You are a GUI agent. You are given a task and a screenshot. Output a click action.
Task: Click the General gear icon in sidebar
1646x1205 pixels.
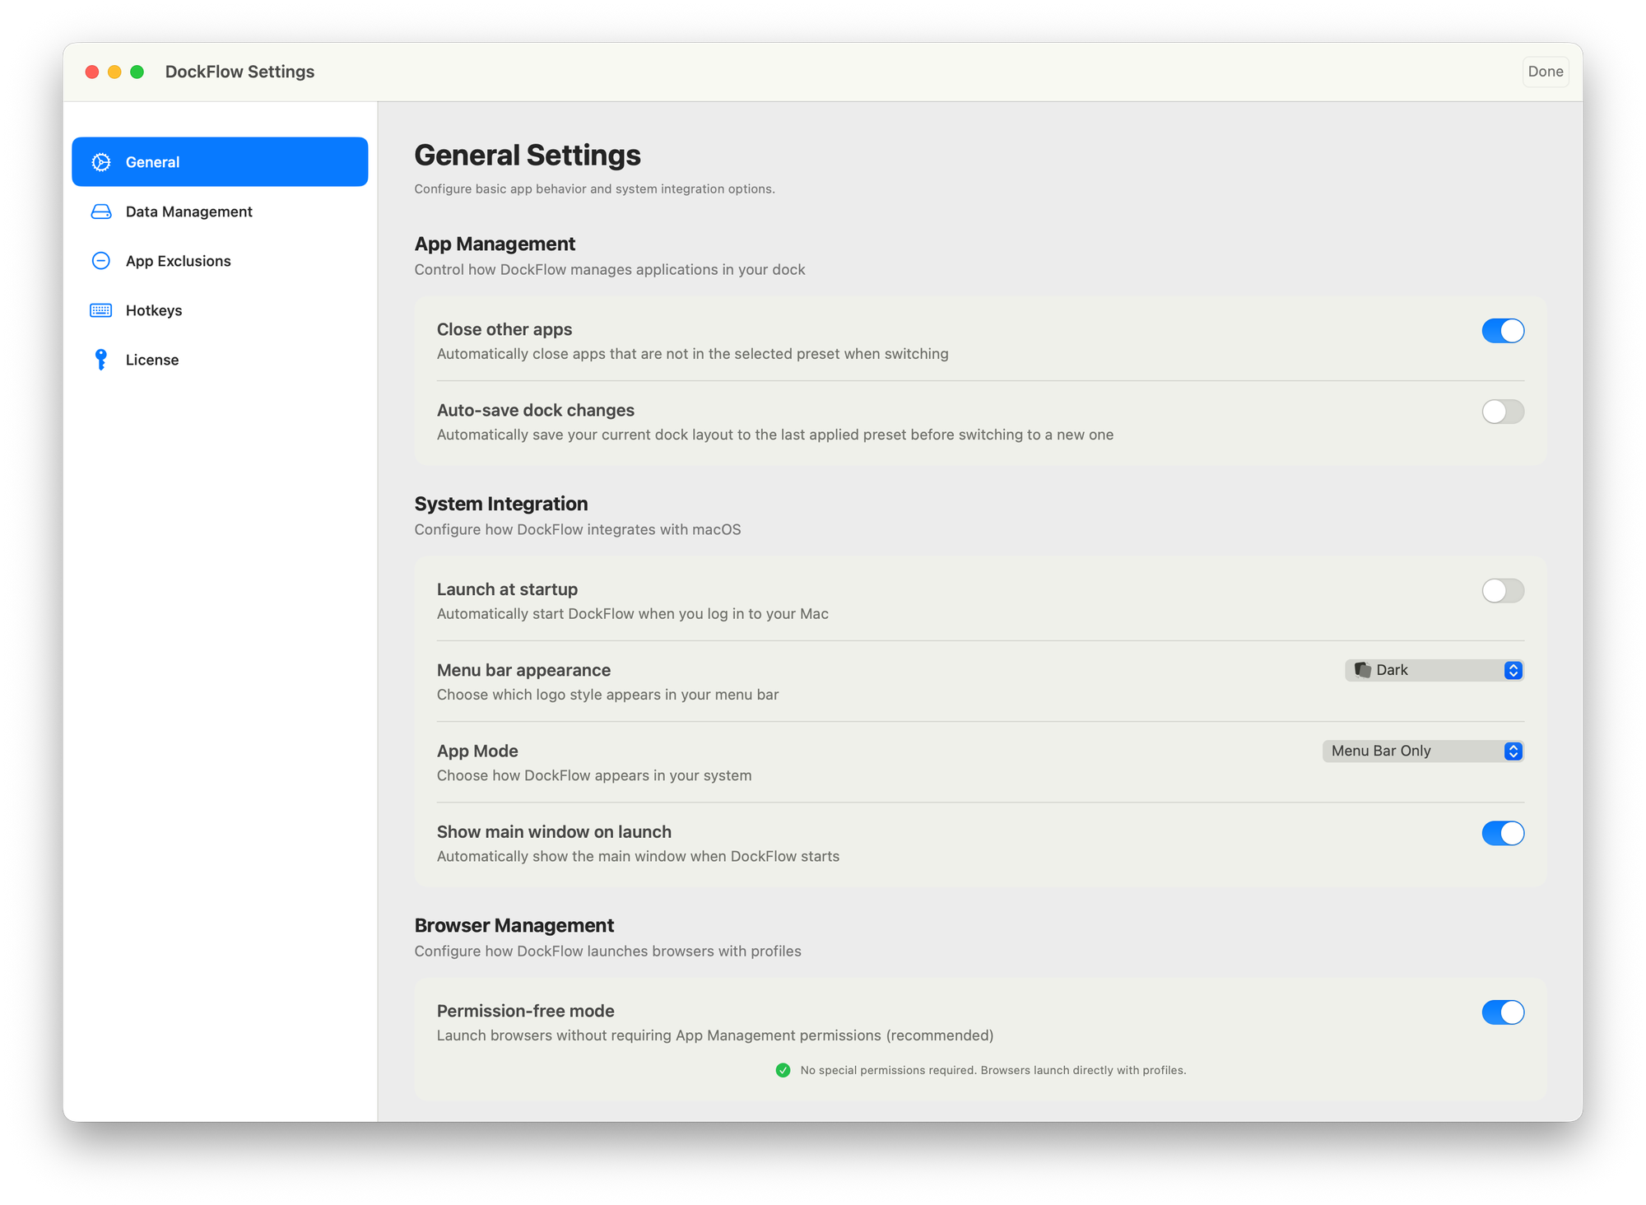(101, 162)
